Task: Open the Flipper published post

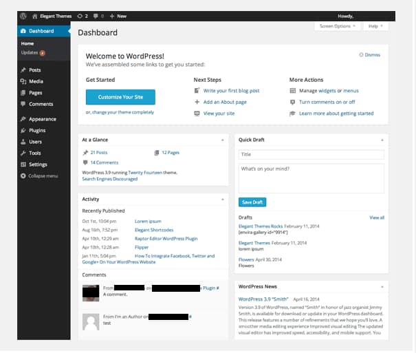Action: [x=142, y=247]
